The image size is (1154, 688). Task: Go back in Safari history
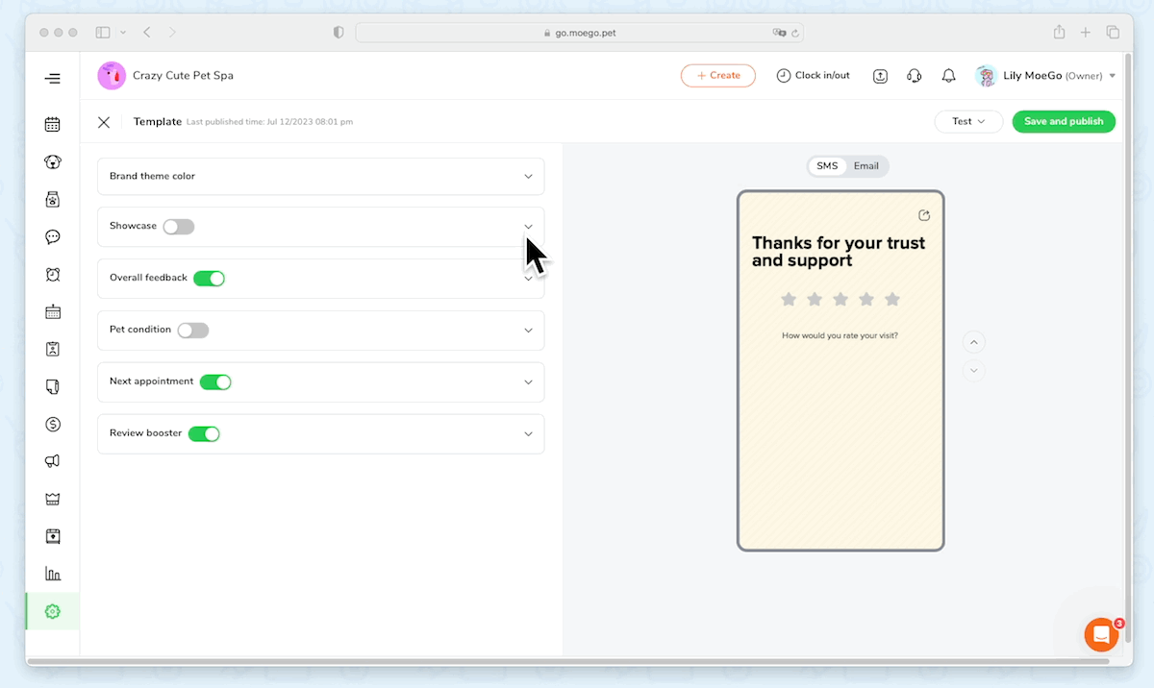pos(147,33)
